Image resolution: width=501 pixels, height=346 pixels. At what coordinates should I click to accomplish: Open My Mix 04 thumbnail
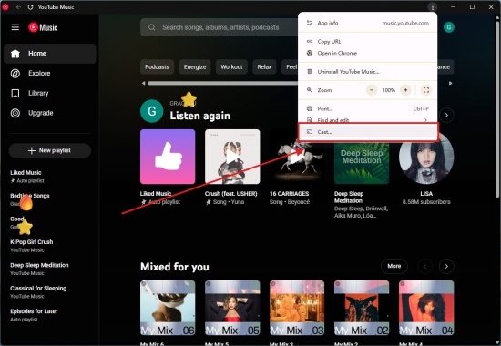pyautogui.click(x=426, y=308)
